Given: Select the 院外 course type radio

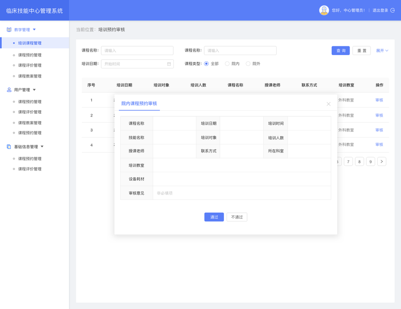Looking at the screenshot, I should [x=248, y=64].
